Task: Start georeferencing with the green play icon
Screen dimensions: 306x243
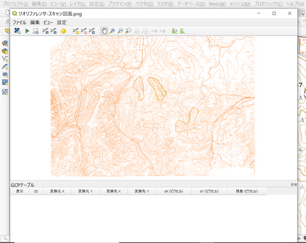Action: coord(27,31)
